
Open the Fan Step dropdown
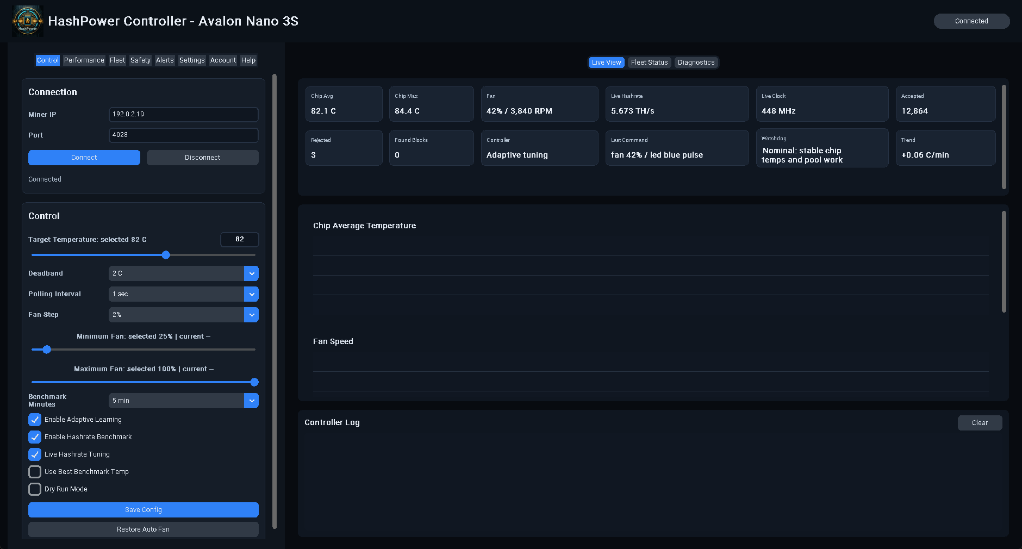tap(184, 315)
